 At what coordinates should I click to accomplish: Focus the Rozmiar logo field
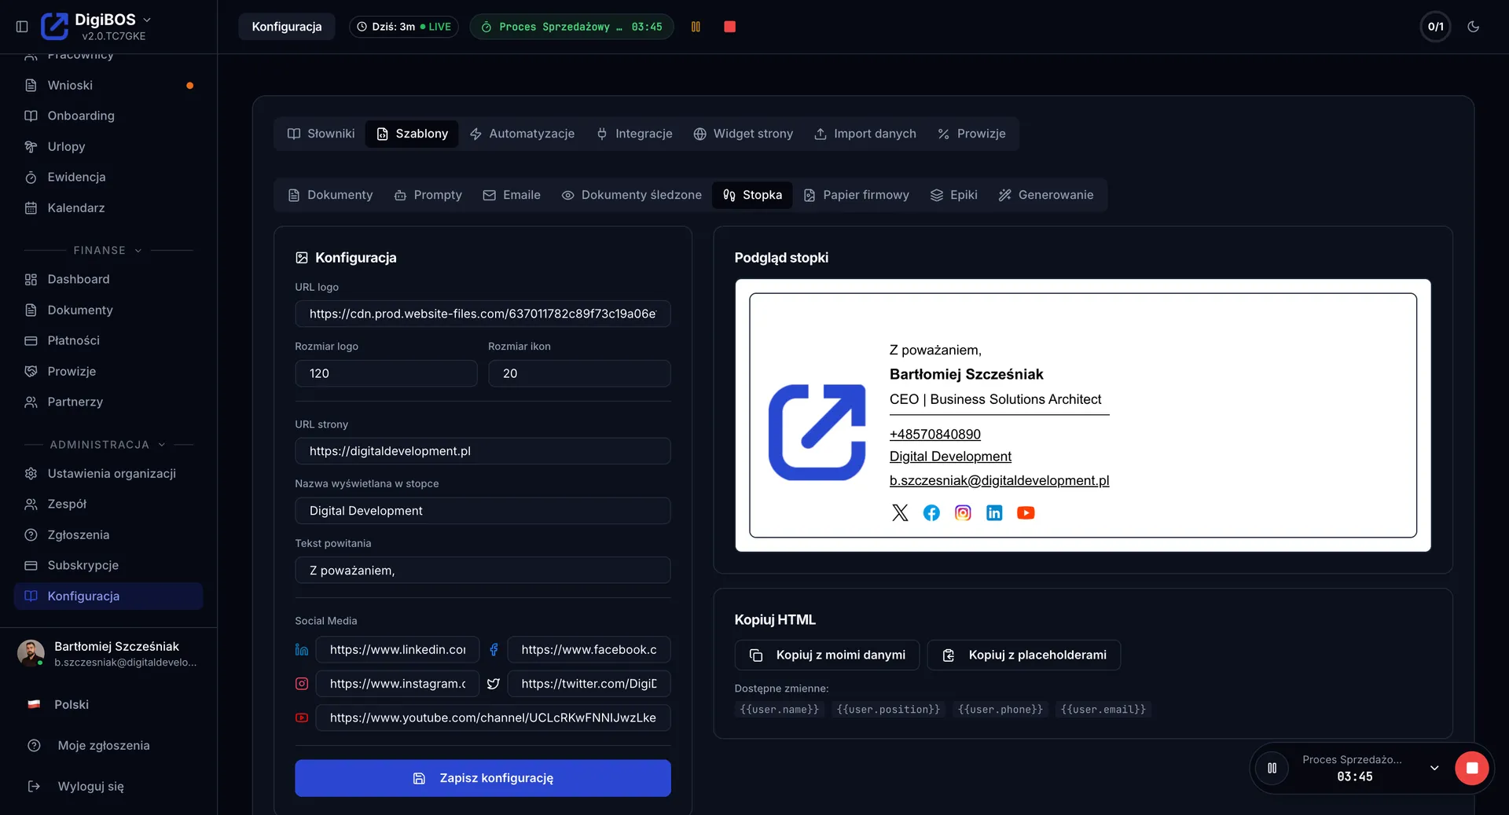[386, 373]
